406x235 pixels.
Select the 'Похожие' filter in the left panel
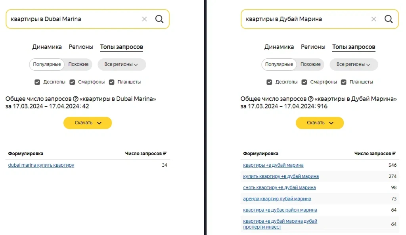(78, 64)
